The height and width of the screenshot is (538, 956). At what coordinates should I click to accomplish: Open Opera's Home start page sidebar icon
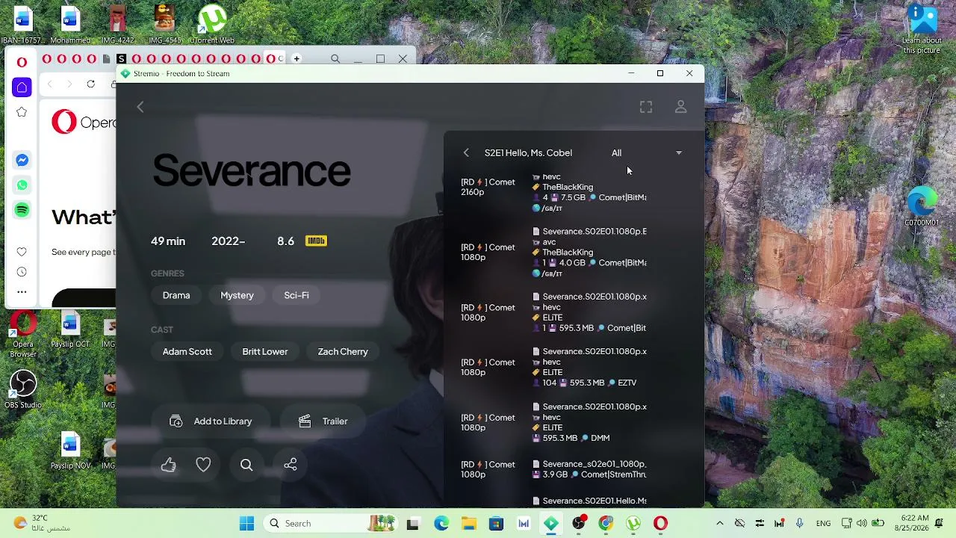pos(22,87)
